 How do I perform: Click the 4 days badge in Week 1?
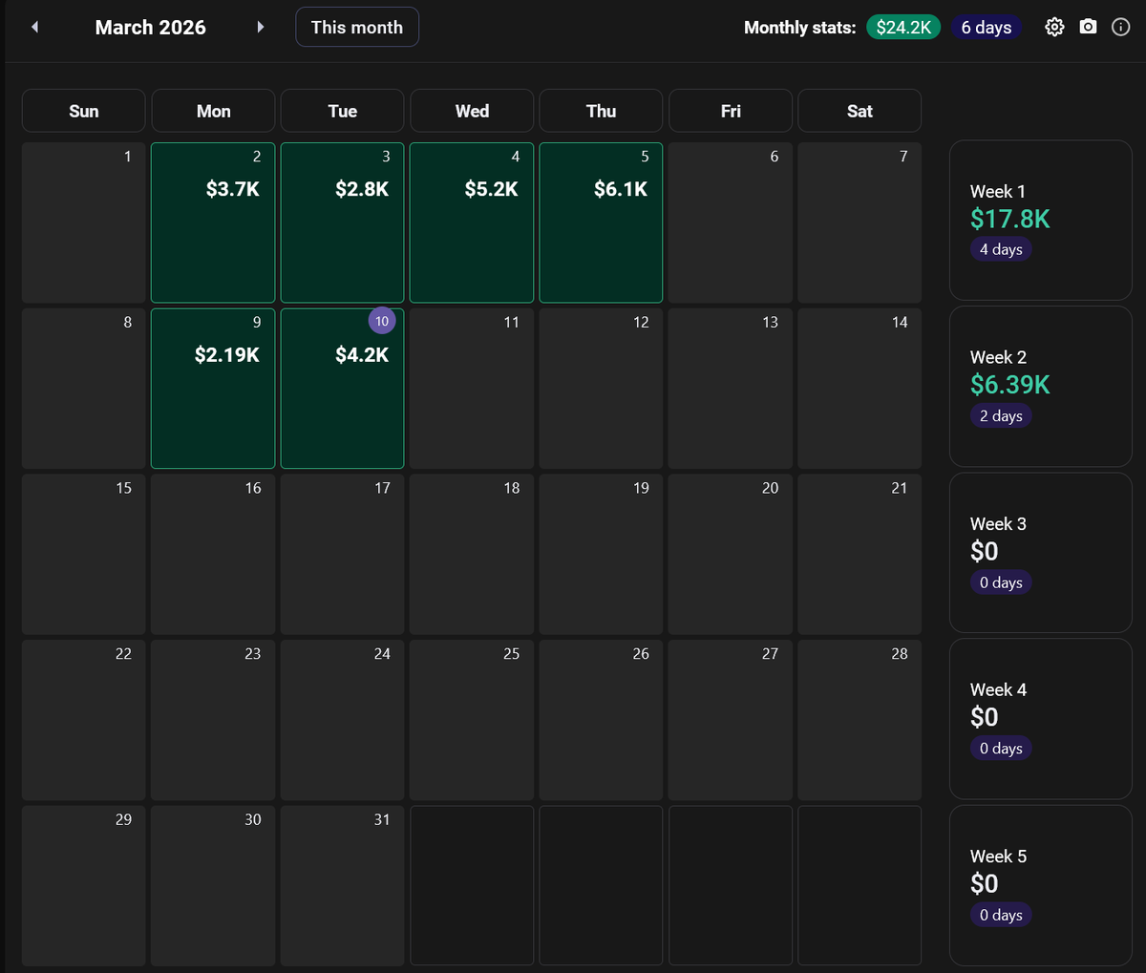tap(1001, 249)
